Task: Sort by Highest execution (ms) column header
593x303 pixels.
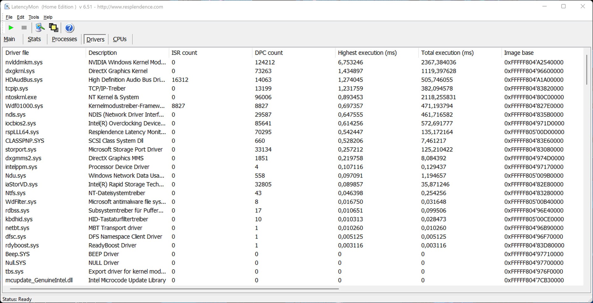Action: tap(377, 53)
